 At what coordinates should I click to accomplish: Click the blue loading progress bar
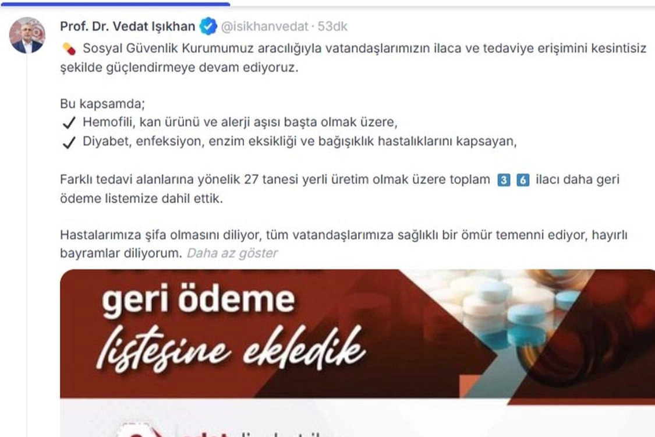115,3
